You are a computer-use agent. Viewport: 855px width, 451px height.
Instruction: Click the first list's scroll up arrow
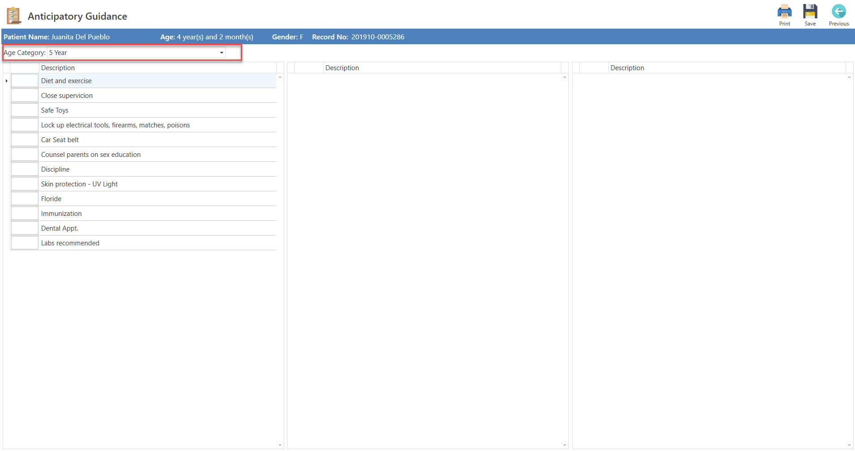(280, 77)
